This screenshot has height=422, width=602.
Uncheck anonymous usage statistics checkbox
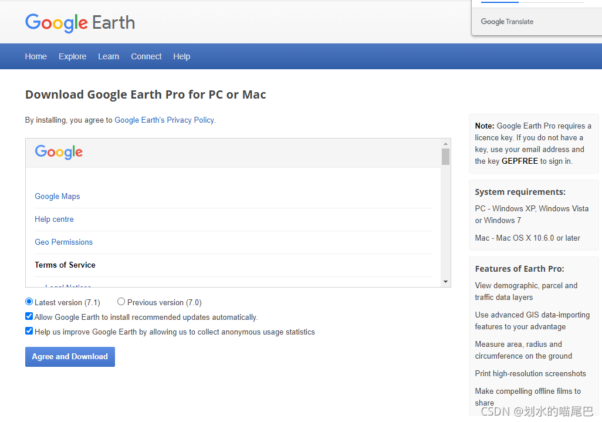tap(29, 331)
